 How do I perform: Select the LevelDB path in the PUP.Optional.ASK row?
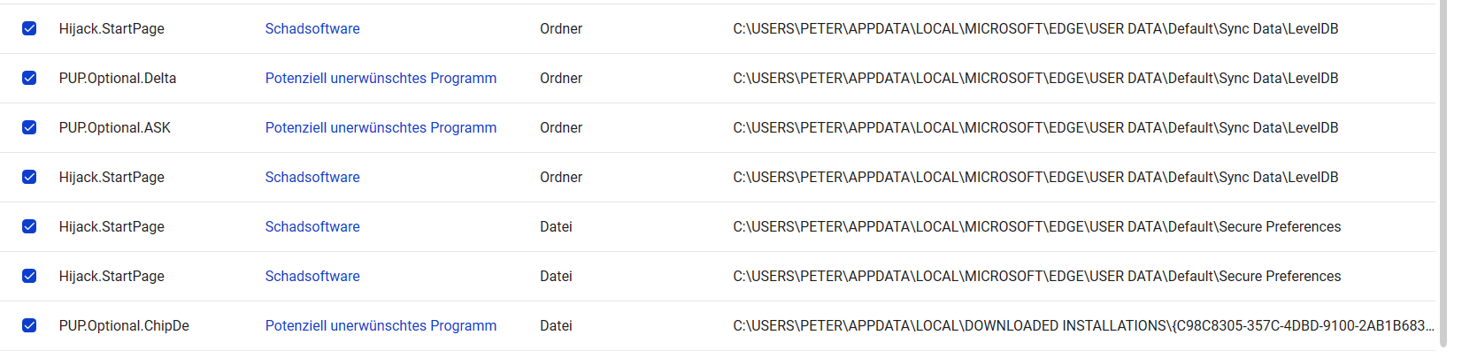pos(1035,127)
